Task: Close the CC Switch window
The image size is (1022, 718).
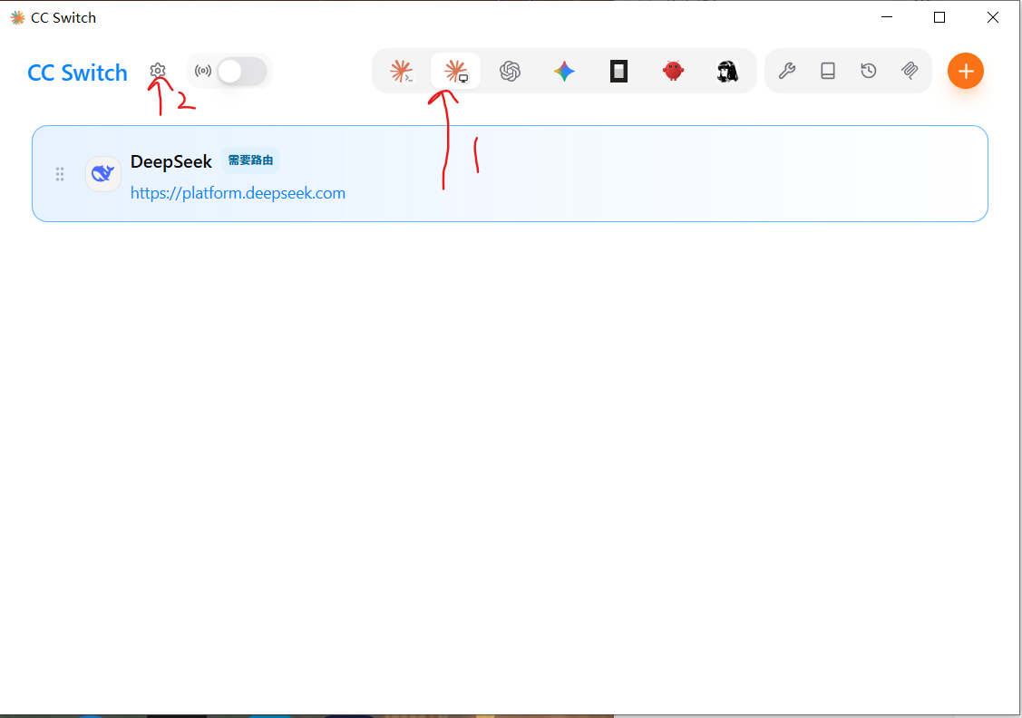Action: pos(993,17)
